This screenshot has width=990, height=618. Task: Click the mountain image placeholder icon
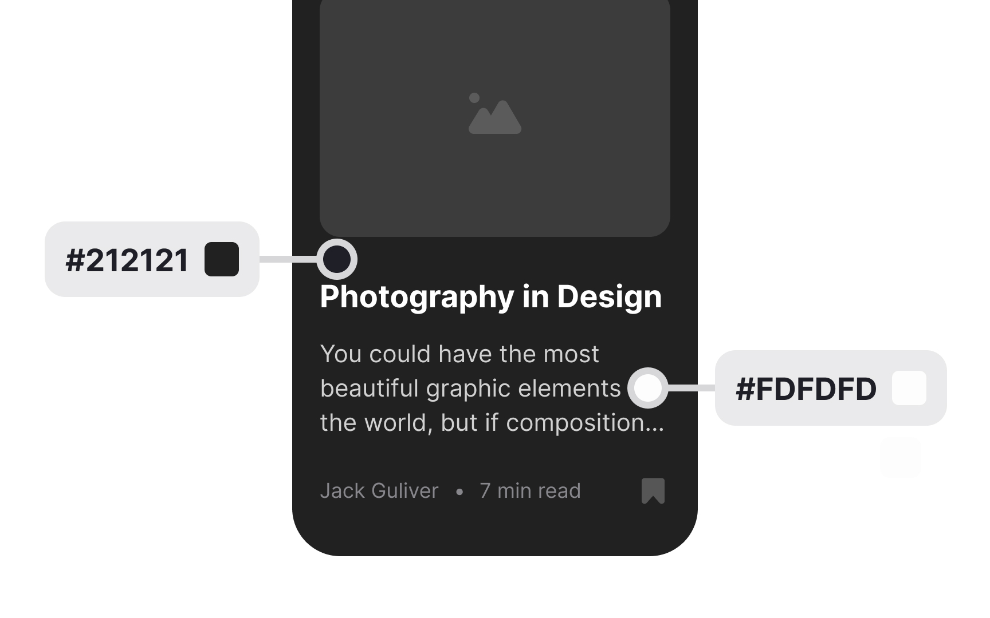(x=495, y=114)
